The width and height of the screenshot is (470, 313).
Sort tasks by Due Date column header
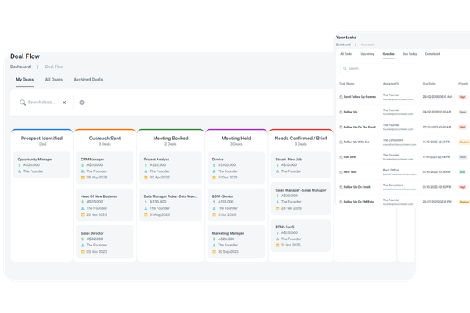pyautogui.click(x=428, y=83)
